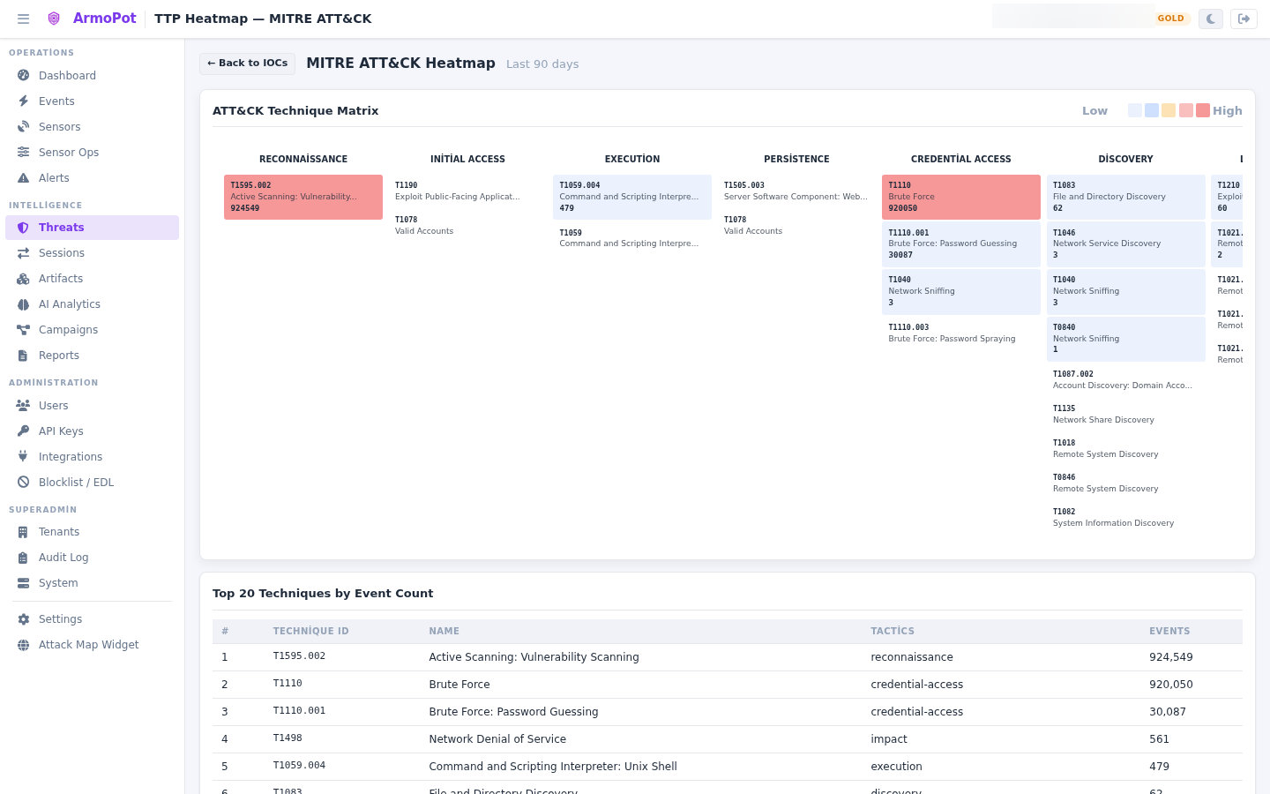Open Dashboard from the sidebar icon
Image resolution: width=1270 pixels, height=794 pixels.
coord(24,76)
